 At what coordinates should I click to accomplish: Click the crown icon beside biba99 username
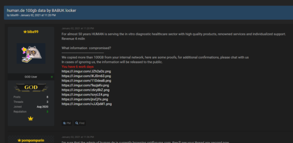[25, 32]
